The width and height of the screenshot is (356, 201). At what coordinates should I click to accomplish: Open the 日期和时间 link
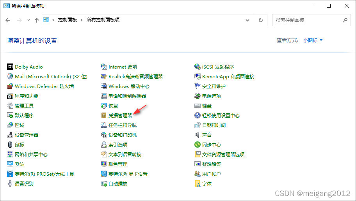[214, 125]
